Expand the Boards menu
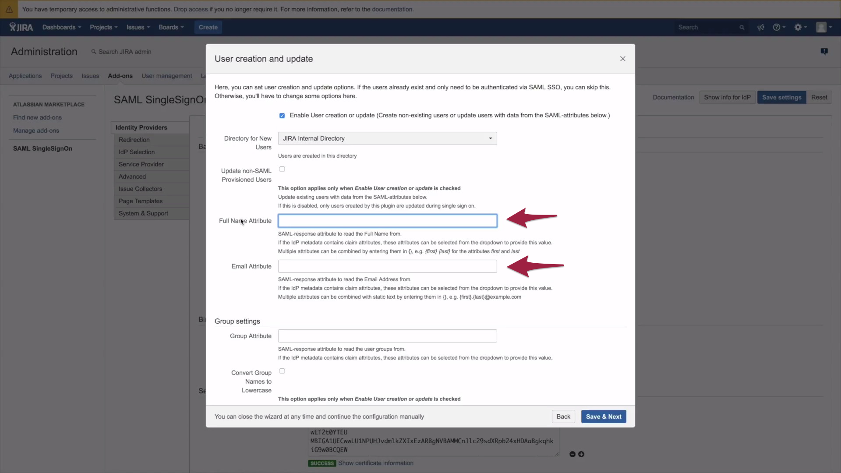The image size is (841, 473). (x=171, y=27)
